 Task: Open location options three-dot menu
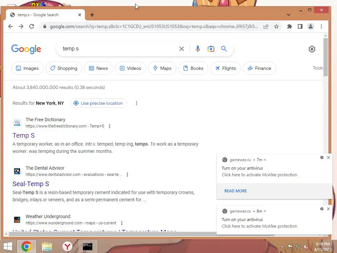(x=137, y=103)
